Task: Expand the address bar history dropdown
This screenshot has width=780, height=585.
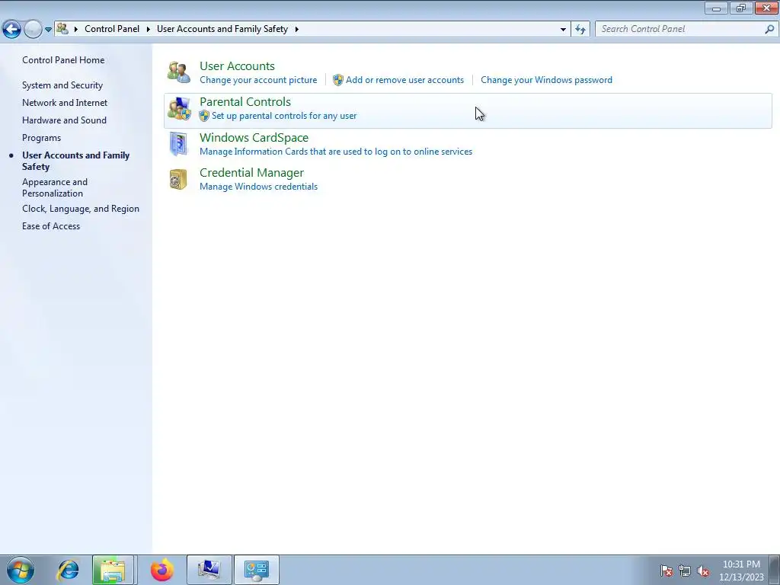Action: click(563, 30)
